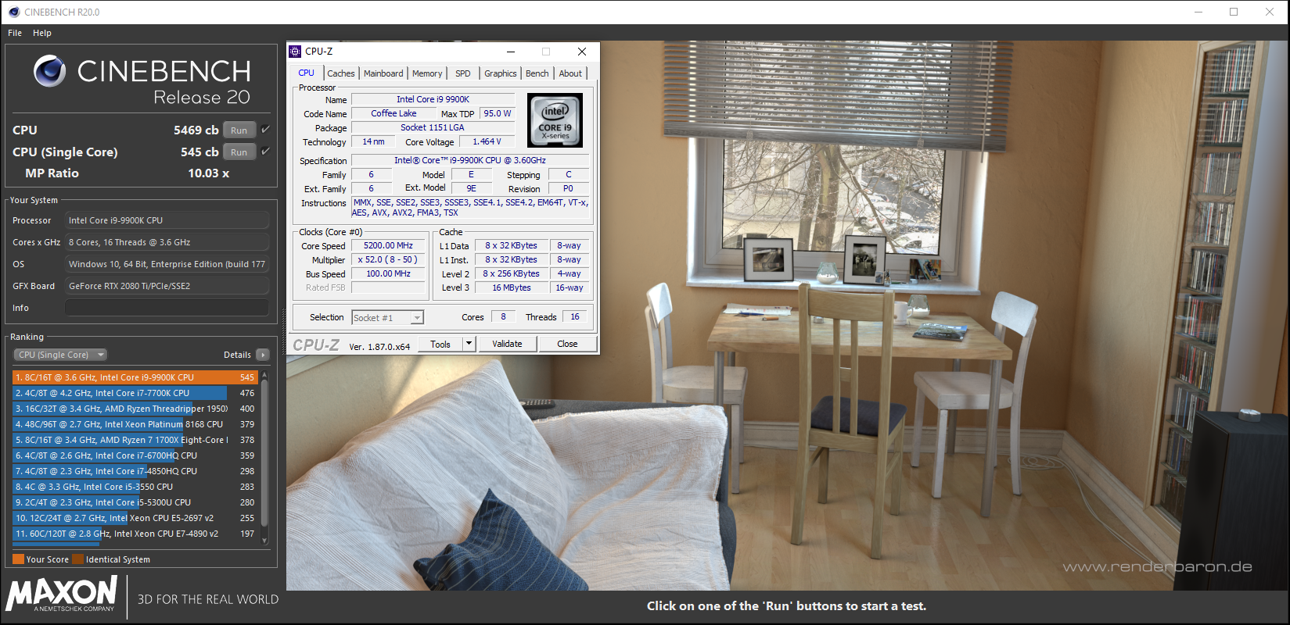Click the Level 3 cache value 16 MBytes

point(511,287)
